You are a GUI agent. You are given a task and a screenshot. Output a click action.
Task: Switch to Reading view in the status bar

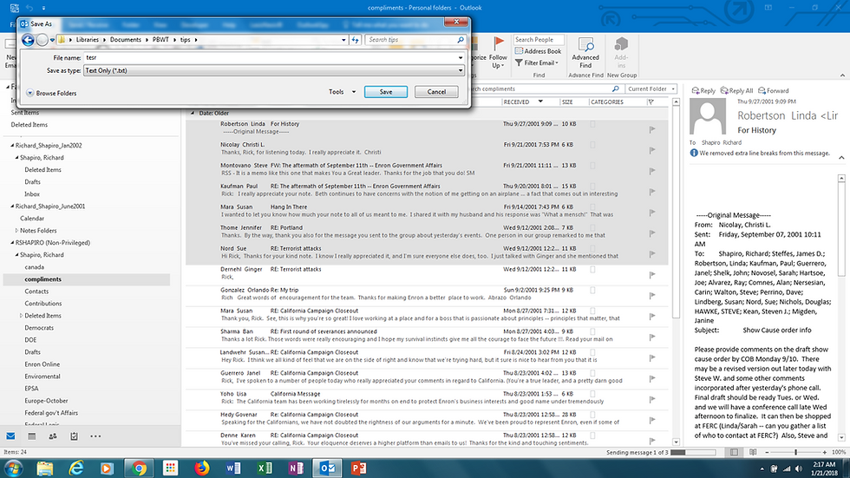coord(753,452)
